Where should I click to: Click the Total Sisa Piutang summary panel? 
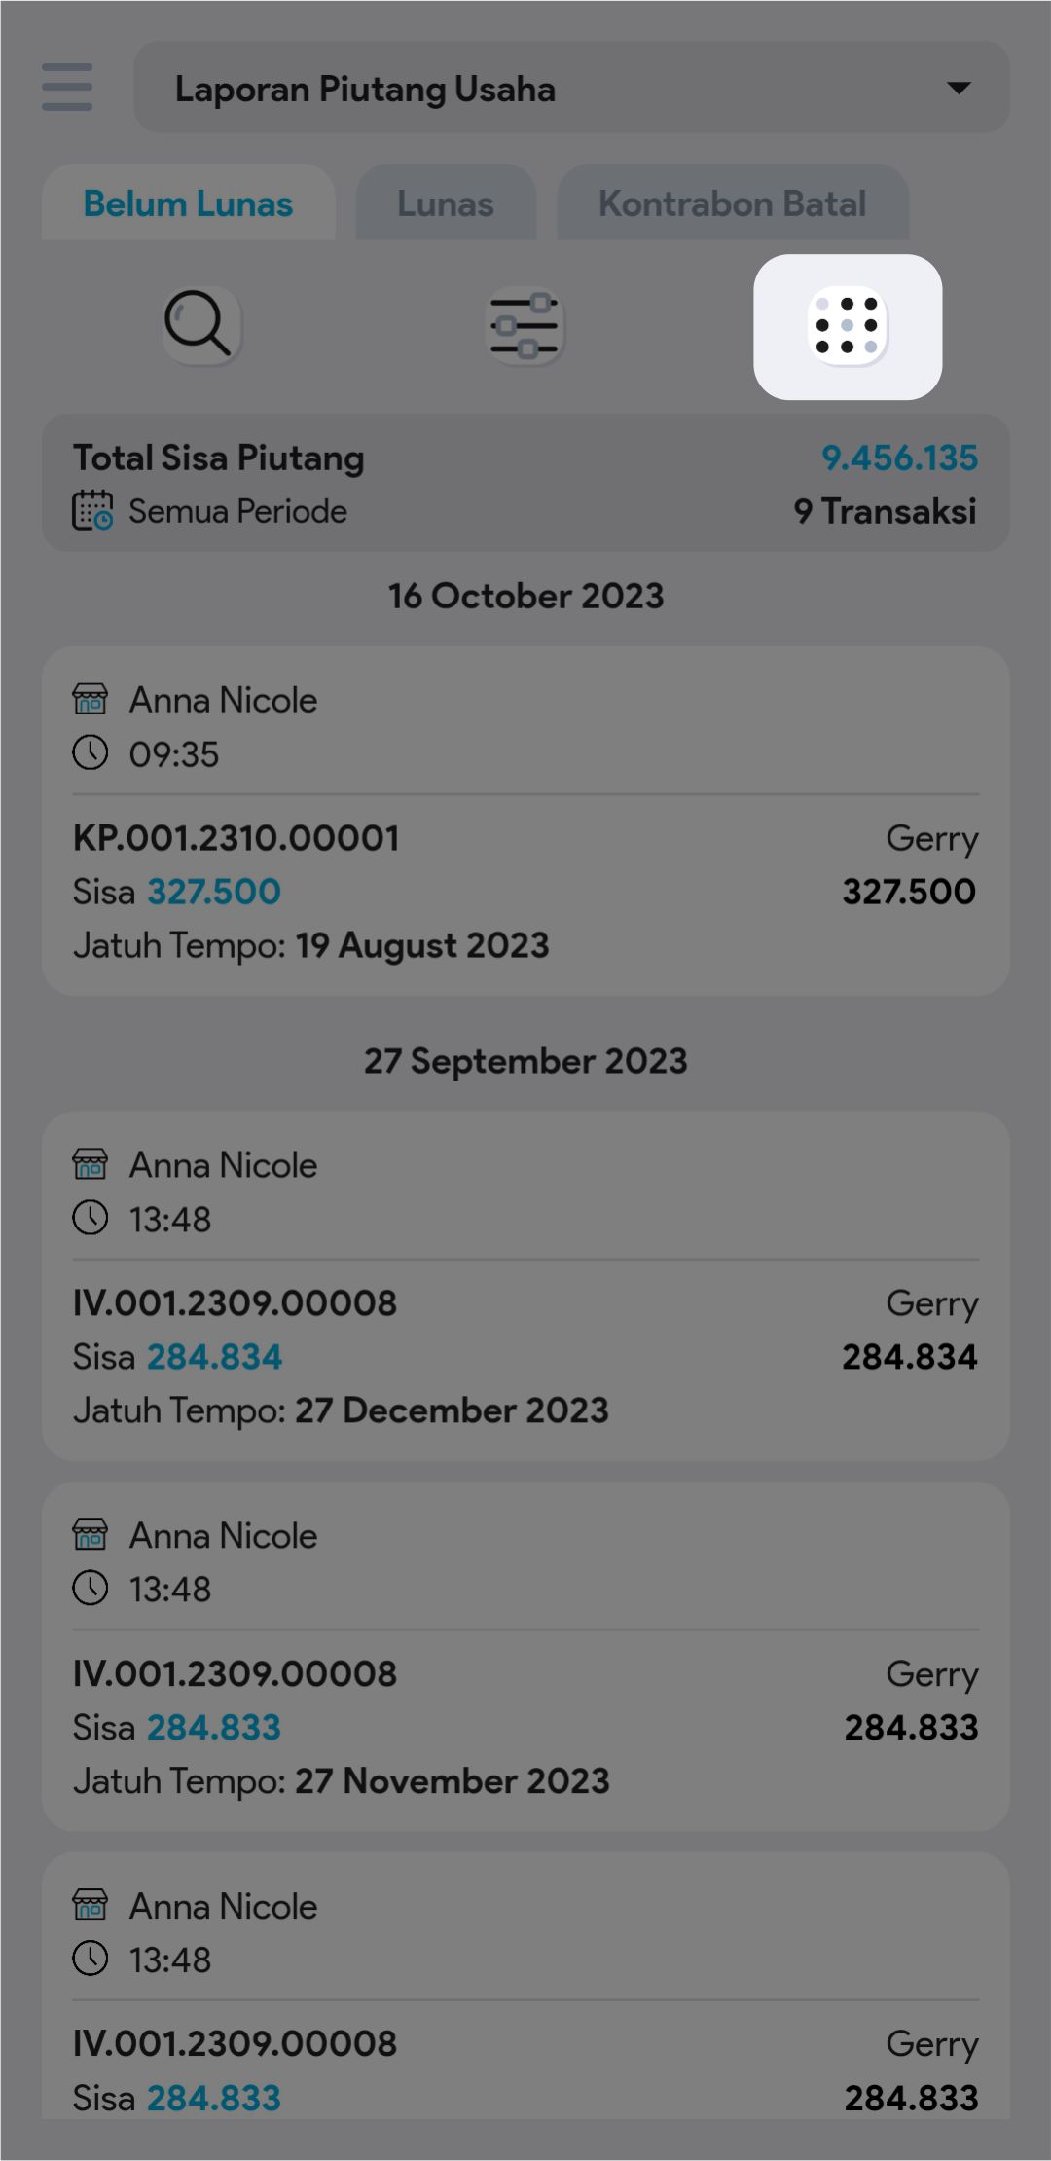click(x=525, y=484)
